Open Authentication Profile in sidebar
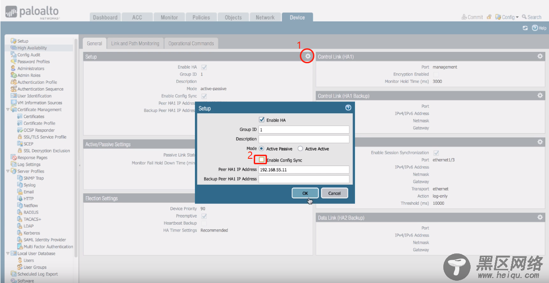Image resolution: width=549 pixels, height=283 pixels. click(x=37, y=82)
